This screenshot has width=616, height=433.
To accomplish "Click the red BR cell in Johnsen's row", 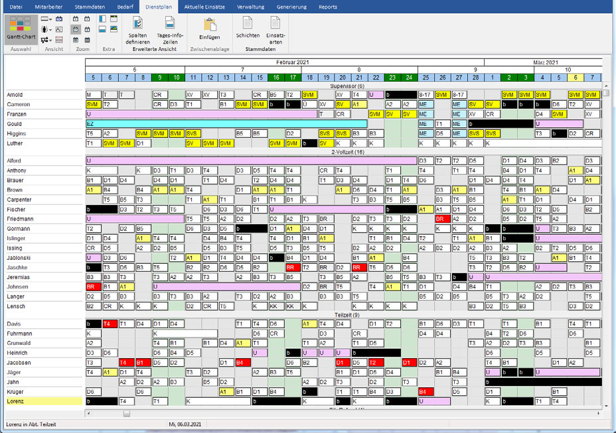I will pyautogui.click(x=94, y=287).
